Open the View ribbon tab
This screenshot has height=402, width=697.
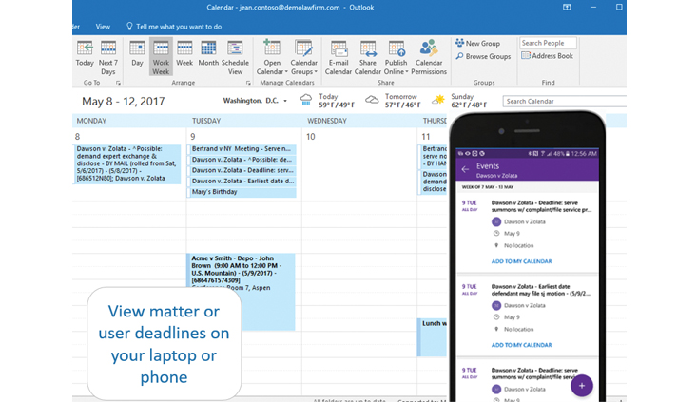(x=103, y=27)
